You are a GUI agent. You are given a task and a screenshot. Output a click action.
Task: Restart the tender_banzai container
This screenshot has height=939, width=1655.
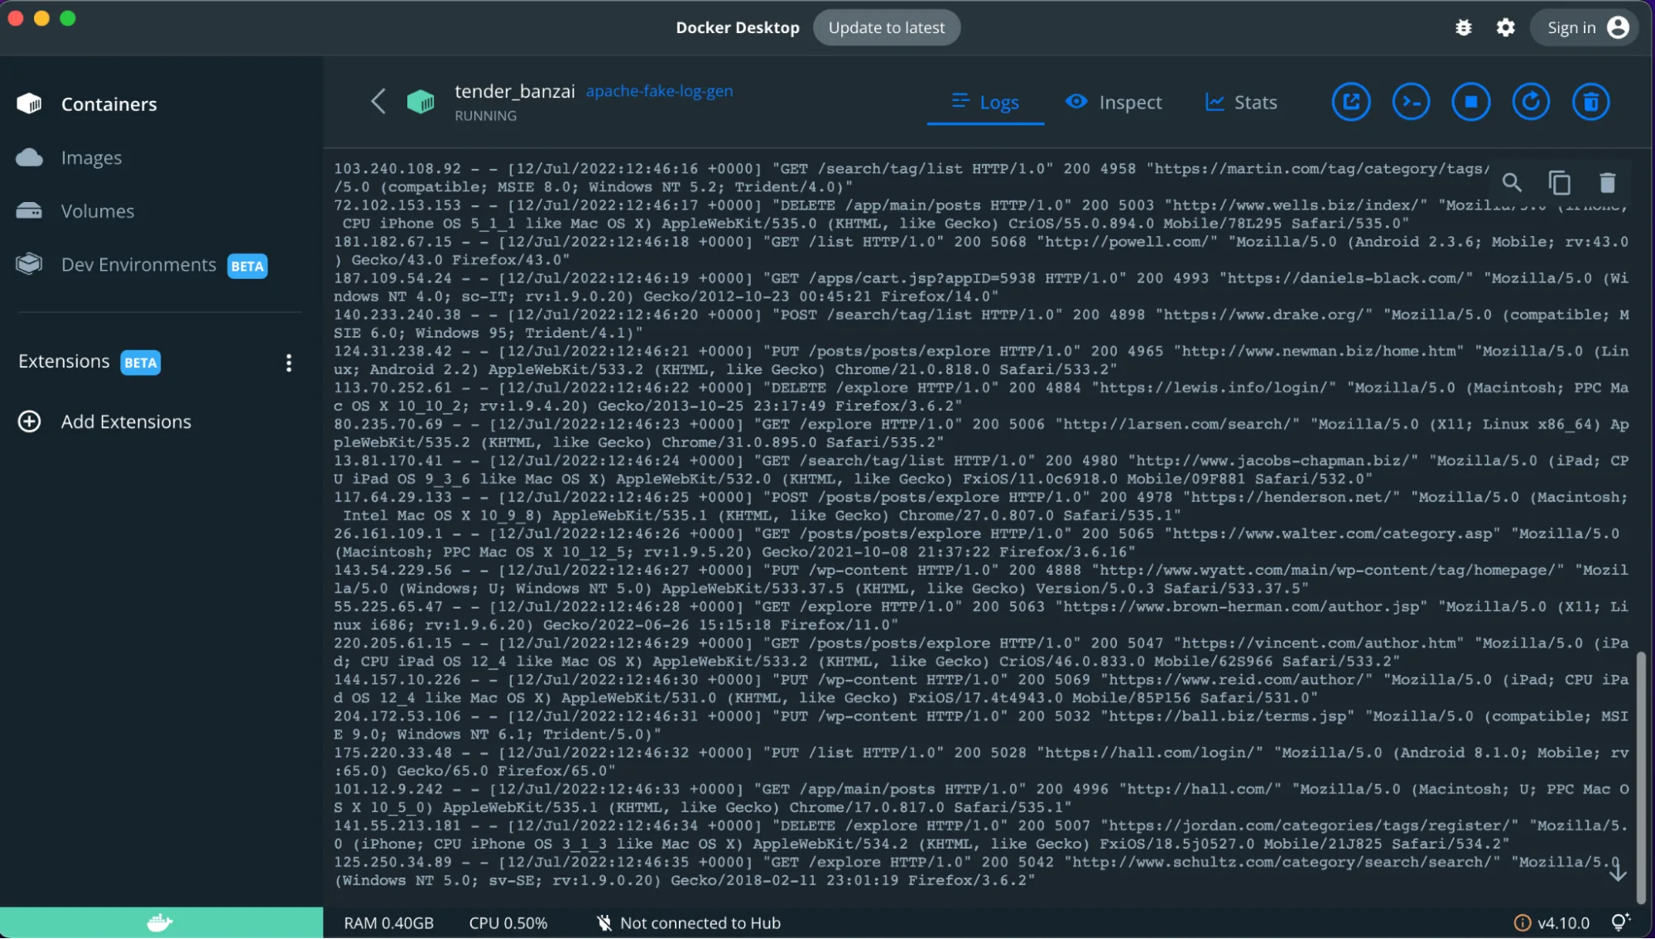[x=1531, y=102]
